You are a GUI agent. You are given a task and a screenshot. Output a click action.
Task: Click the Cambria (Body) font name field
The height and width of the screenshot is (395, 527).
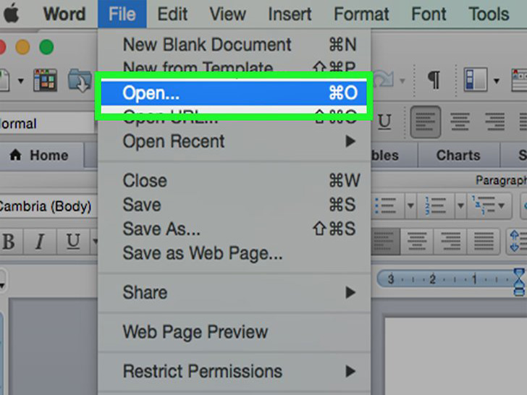coord(45,206)
